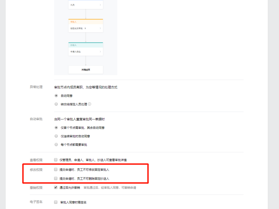
Task: Expand the 指定成员审批 approver node chevron
Action: pyautogui.click(x=100, y=28)
